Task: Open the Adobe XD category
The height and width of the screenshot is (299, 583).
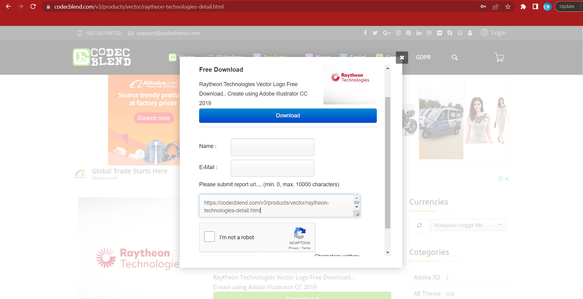Action: point(427,277)
